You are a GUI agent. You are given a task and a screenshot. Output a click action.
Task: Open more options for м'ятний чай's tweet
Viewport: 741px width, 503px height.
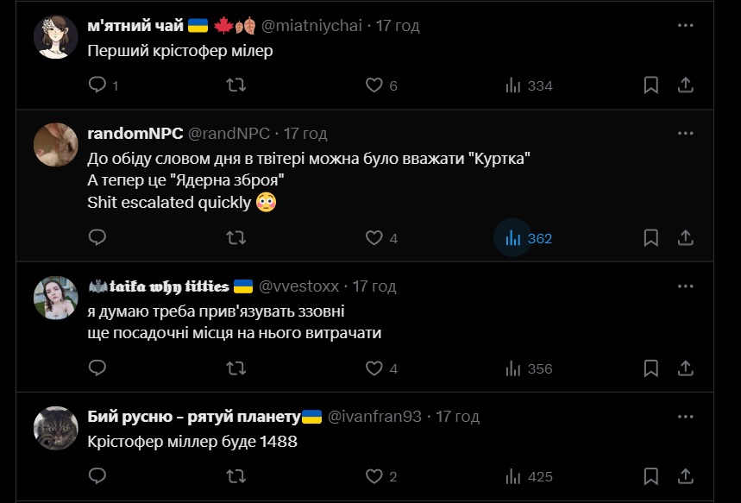point(686,26)
